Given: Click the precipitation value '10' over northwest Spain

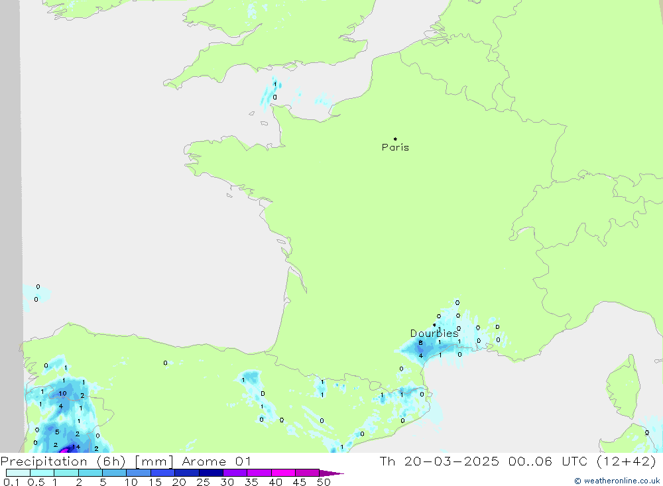Looking at the screenshot, I should click(62, 393).
